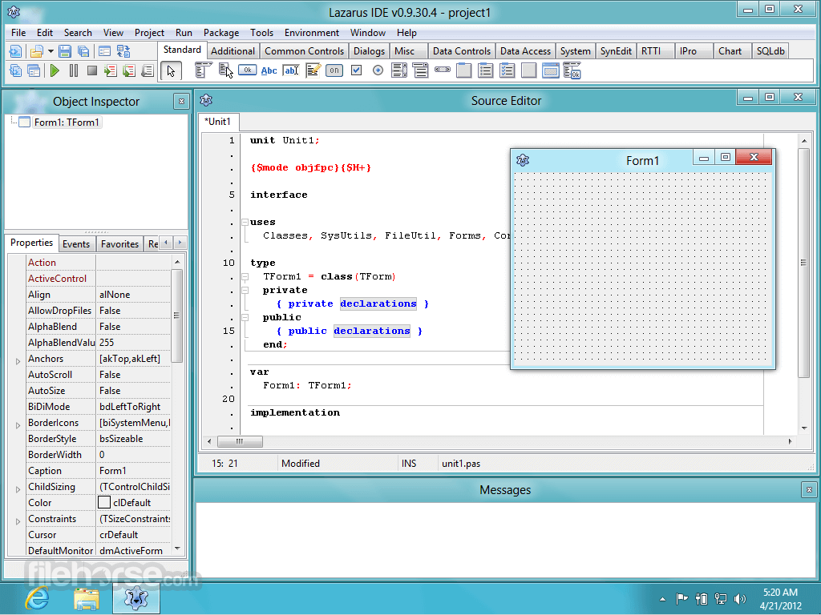Select the TLabel Abc component
Viewport: 821px width, 615px height.
click(269, 70)
